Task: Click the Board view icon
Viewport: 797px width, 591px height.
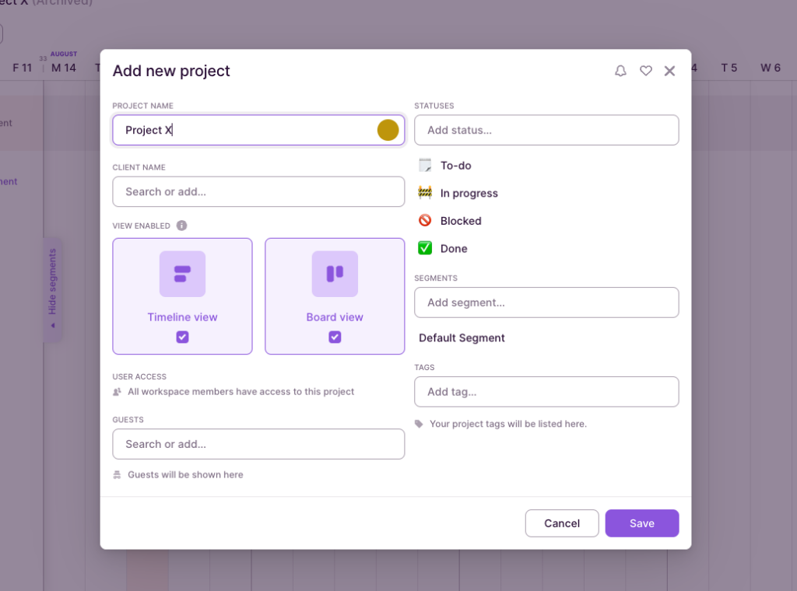Action: [x=335, y=274]
